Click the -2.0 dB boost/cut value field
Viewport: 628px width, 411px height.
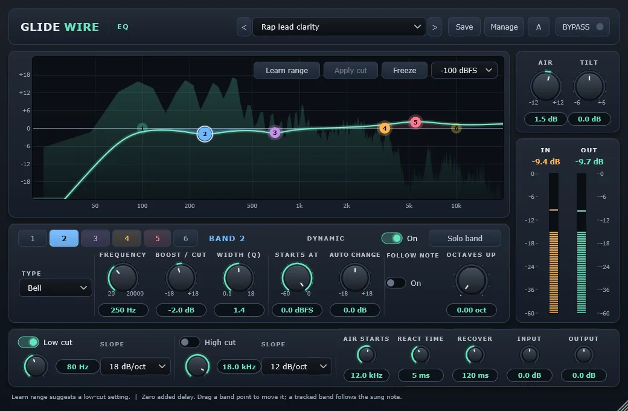pyautogui.click(x=181, y=310)
